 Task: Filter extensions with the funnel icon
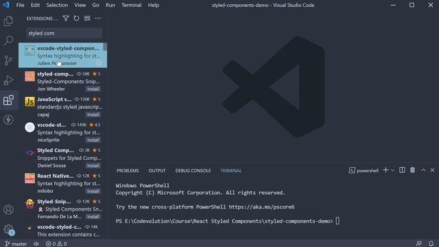[x=66, y=19]
